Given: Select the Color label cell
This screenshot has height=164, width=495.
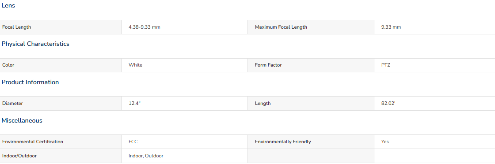Looking at the screenshot, I should tap(61, 65).
